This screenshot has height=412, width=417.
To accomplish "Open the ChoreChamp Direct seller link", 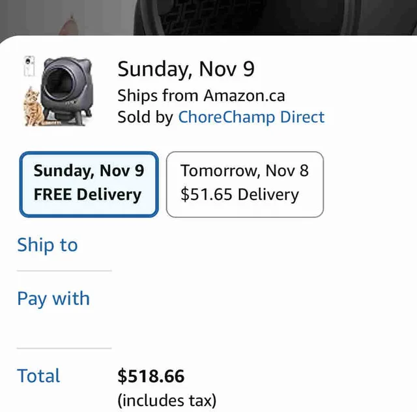I will (x=251, y=117).
